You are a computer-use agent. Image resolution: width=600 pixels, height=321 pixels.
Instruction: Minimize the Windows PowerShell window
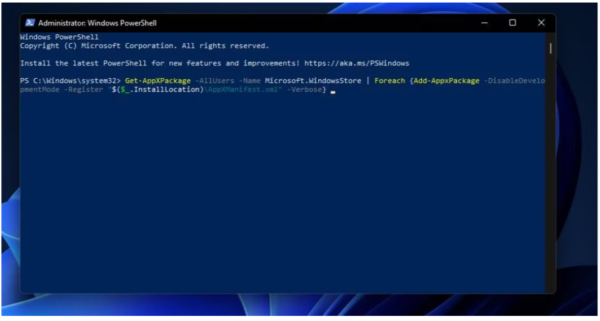[x=484, y=23]
